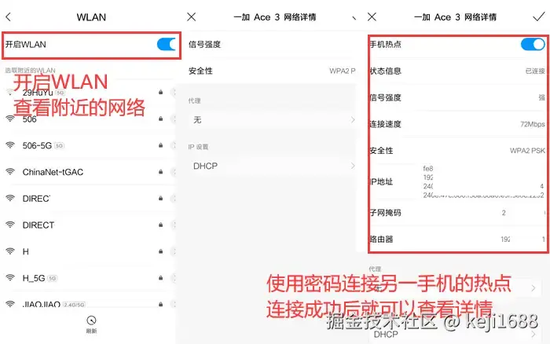Screen dimensions: 550x344
Task: Tap the 路由器 row
Action: (x=458, y=240)
